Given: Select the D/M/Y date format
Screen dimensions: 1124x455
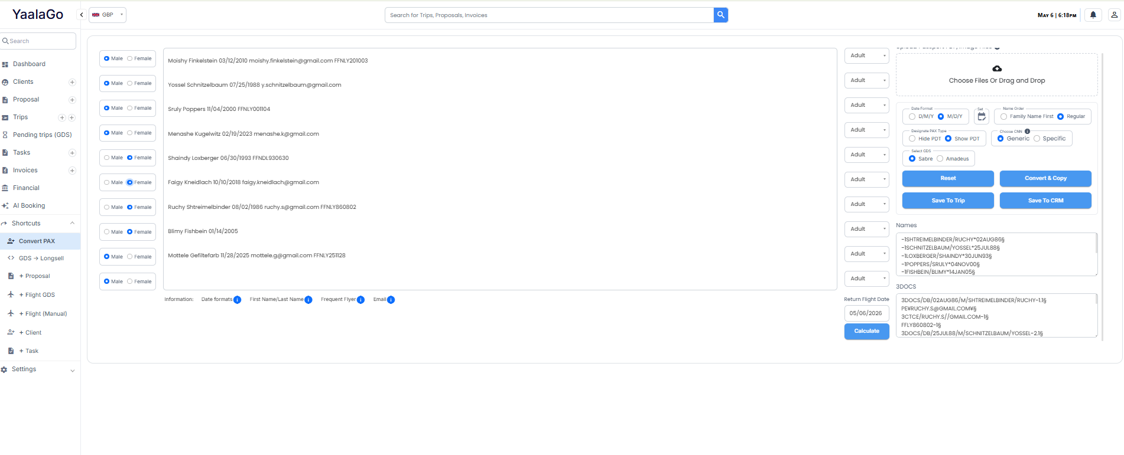Looking at the screenshot, I should tap(912, 117).
